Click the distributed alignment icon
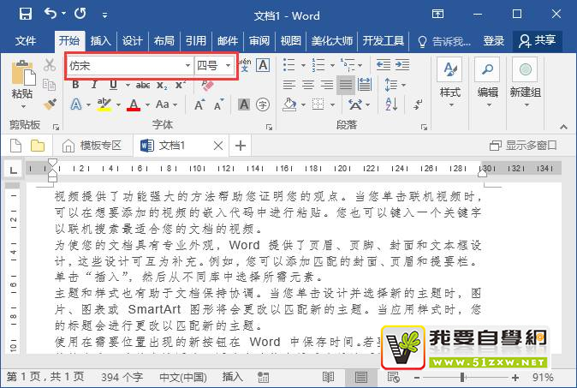The width and height of the screenshot is (577, 388). click(365, 85)
